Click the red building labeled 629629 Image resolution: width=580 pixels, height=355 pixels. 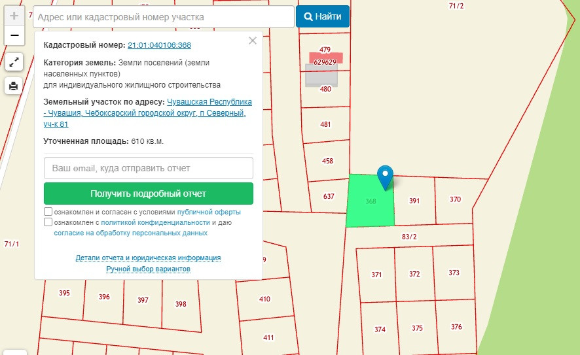(x=326, y=58)
